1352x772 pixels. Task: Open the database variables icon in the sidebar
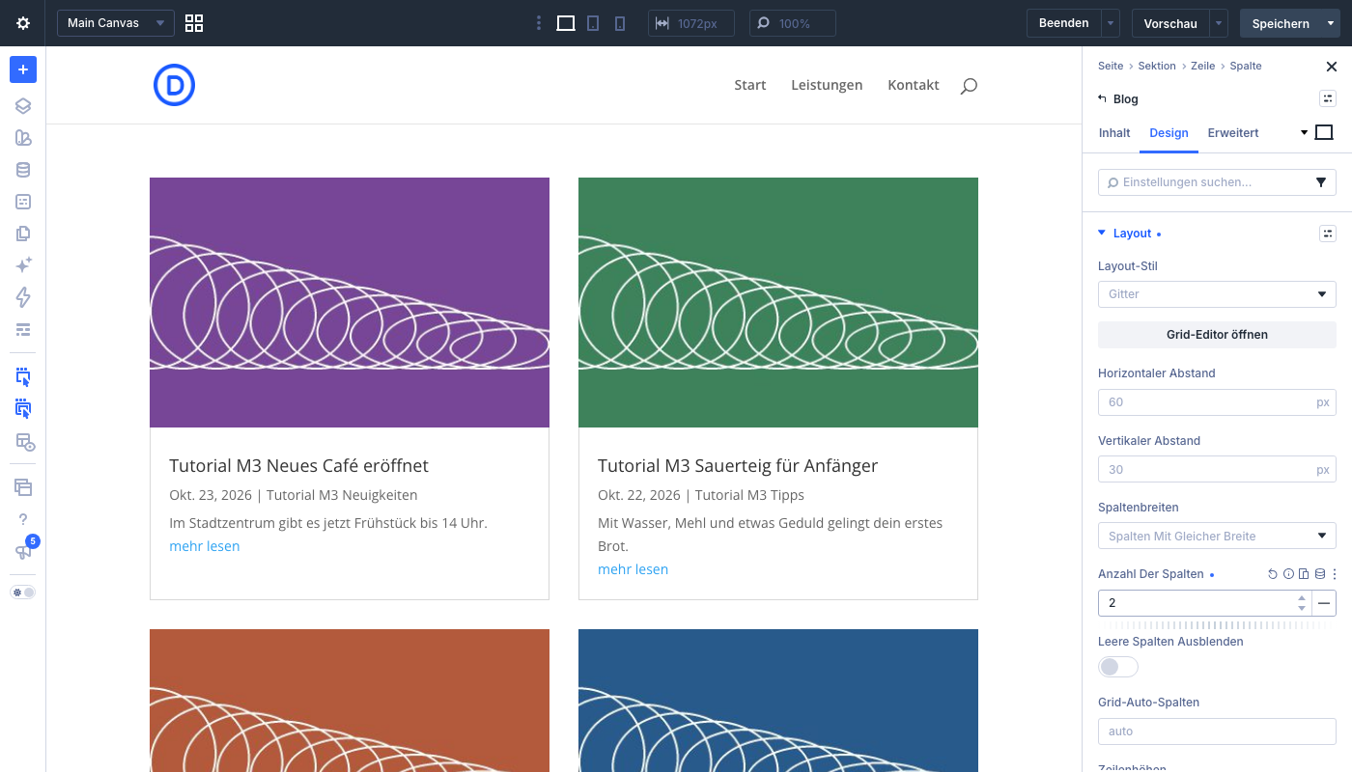[x=23, y=170]
